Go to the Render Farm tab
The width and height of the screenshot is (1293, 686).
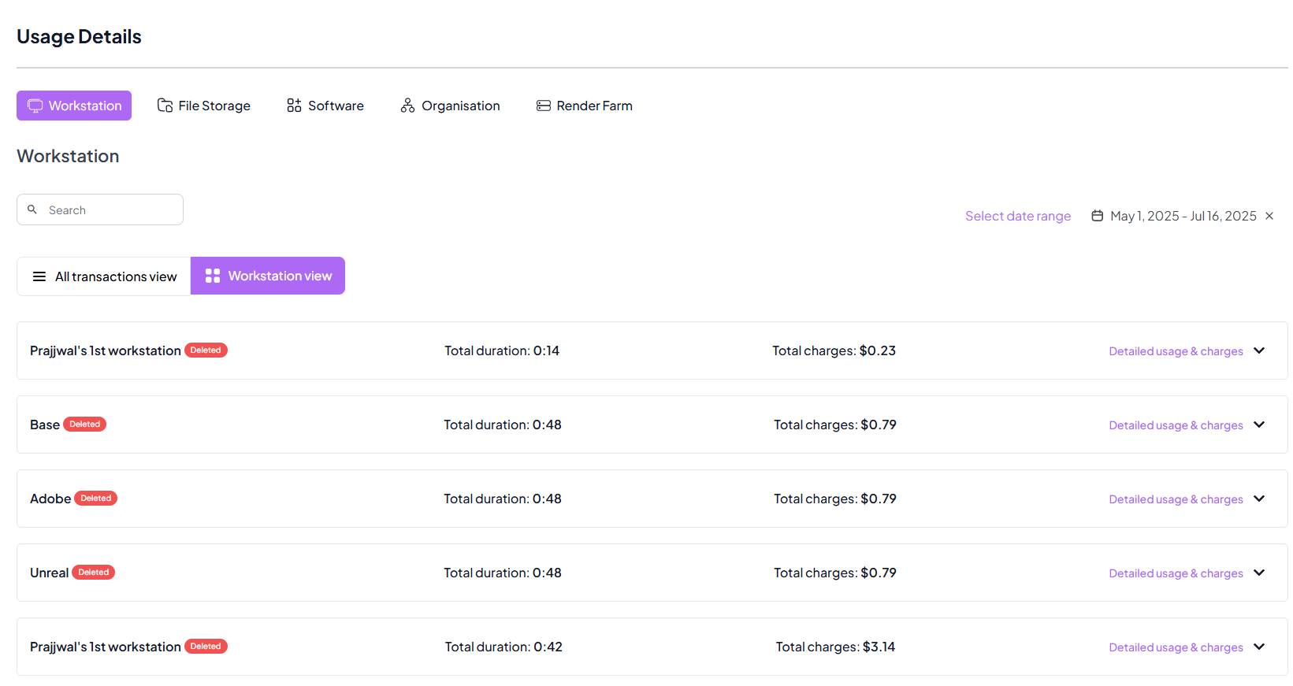pos(584,106)
